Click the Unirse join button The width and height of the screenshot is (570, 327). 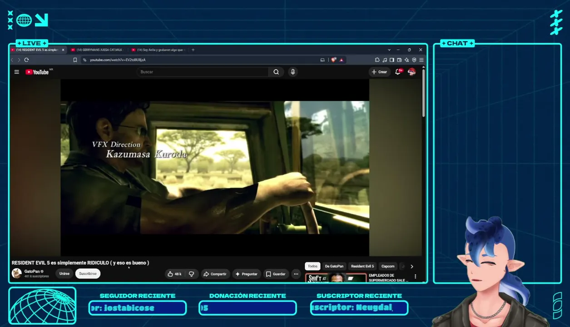[x=64, y=274]
